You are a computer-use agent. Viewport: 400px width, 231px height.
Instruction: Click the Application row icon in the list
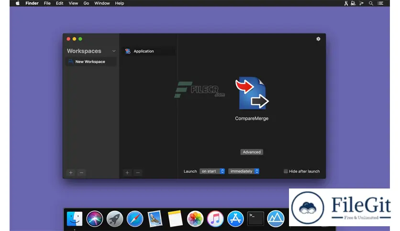click(128, 51)
